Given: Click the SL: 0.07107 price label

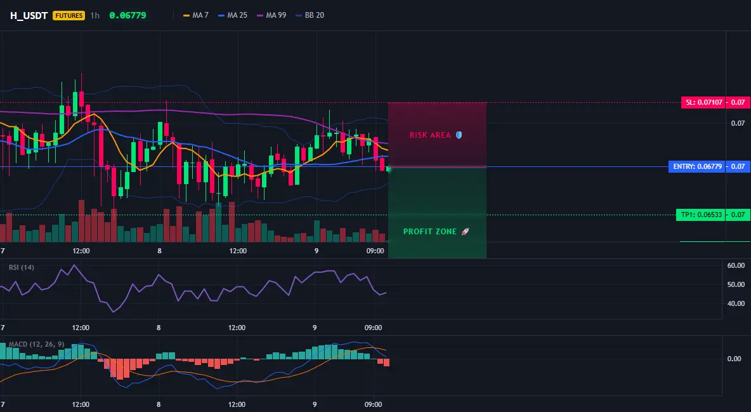Looking at the screenshot, I should click(703, 102).
